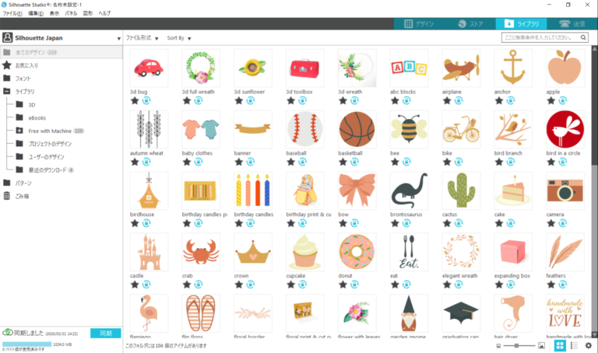Click search magnifier icon in search box
The height and width of the screenshot is (353, 598).
tap(583, 37)
